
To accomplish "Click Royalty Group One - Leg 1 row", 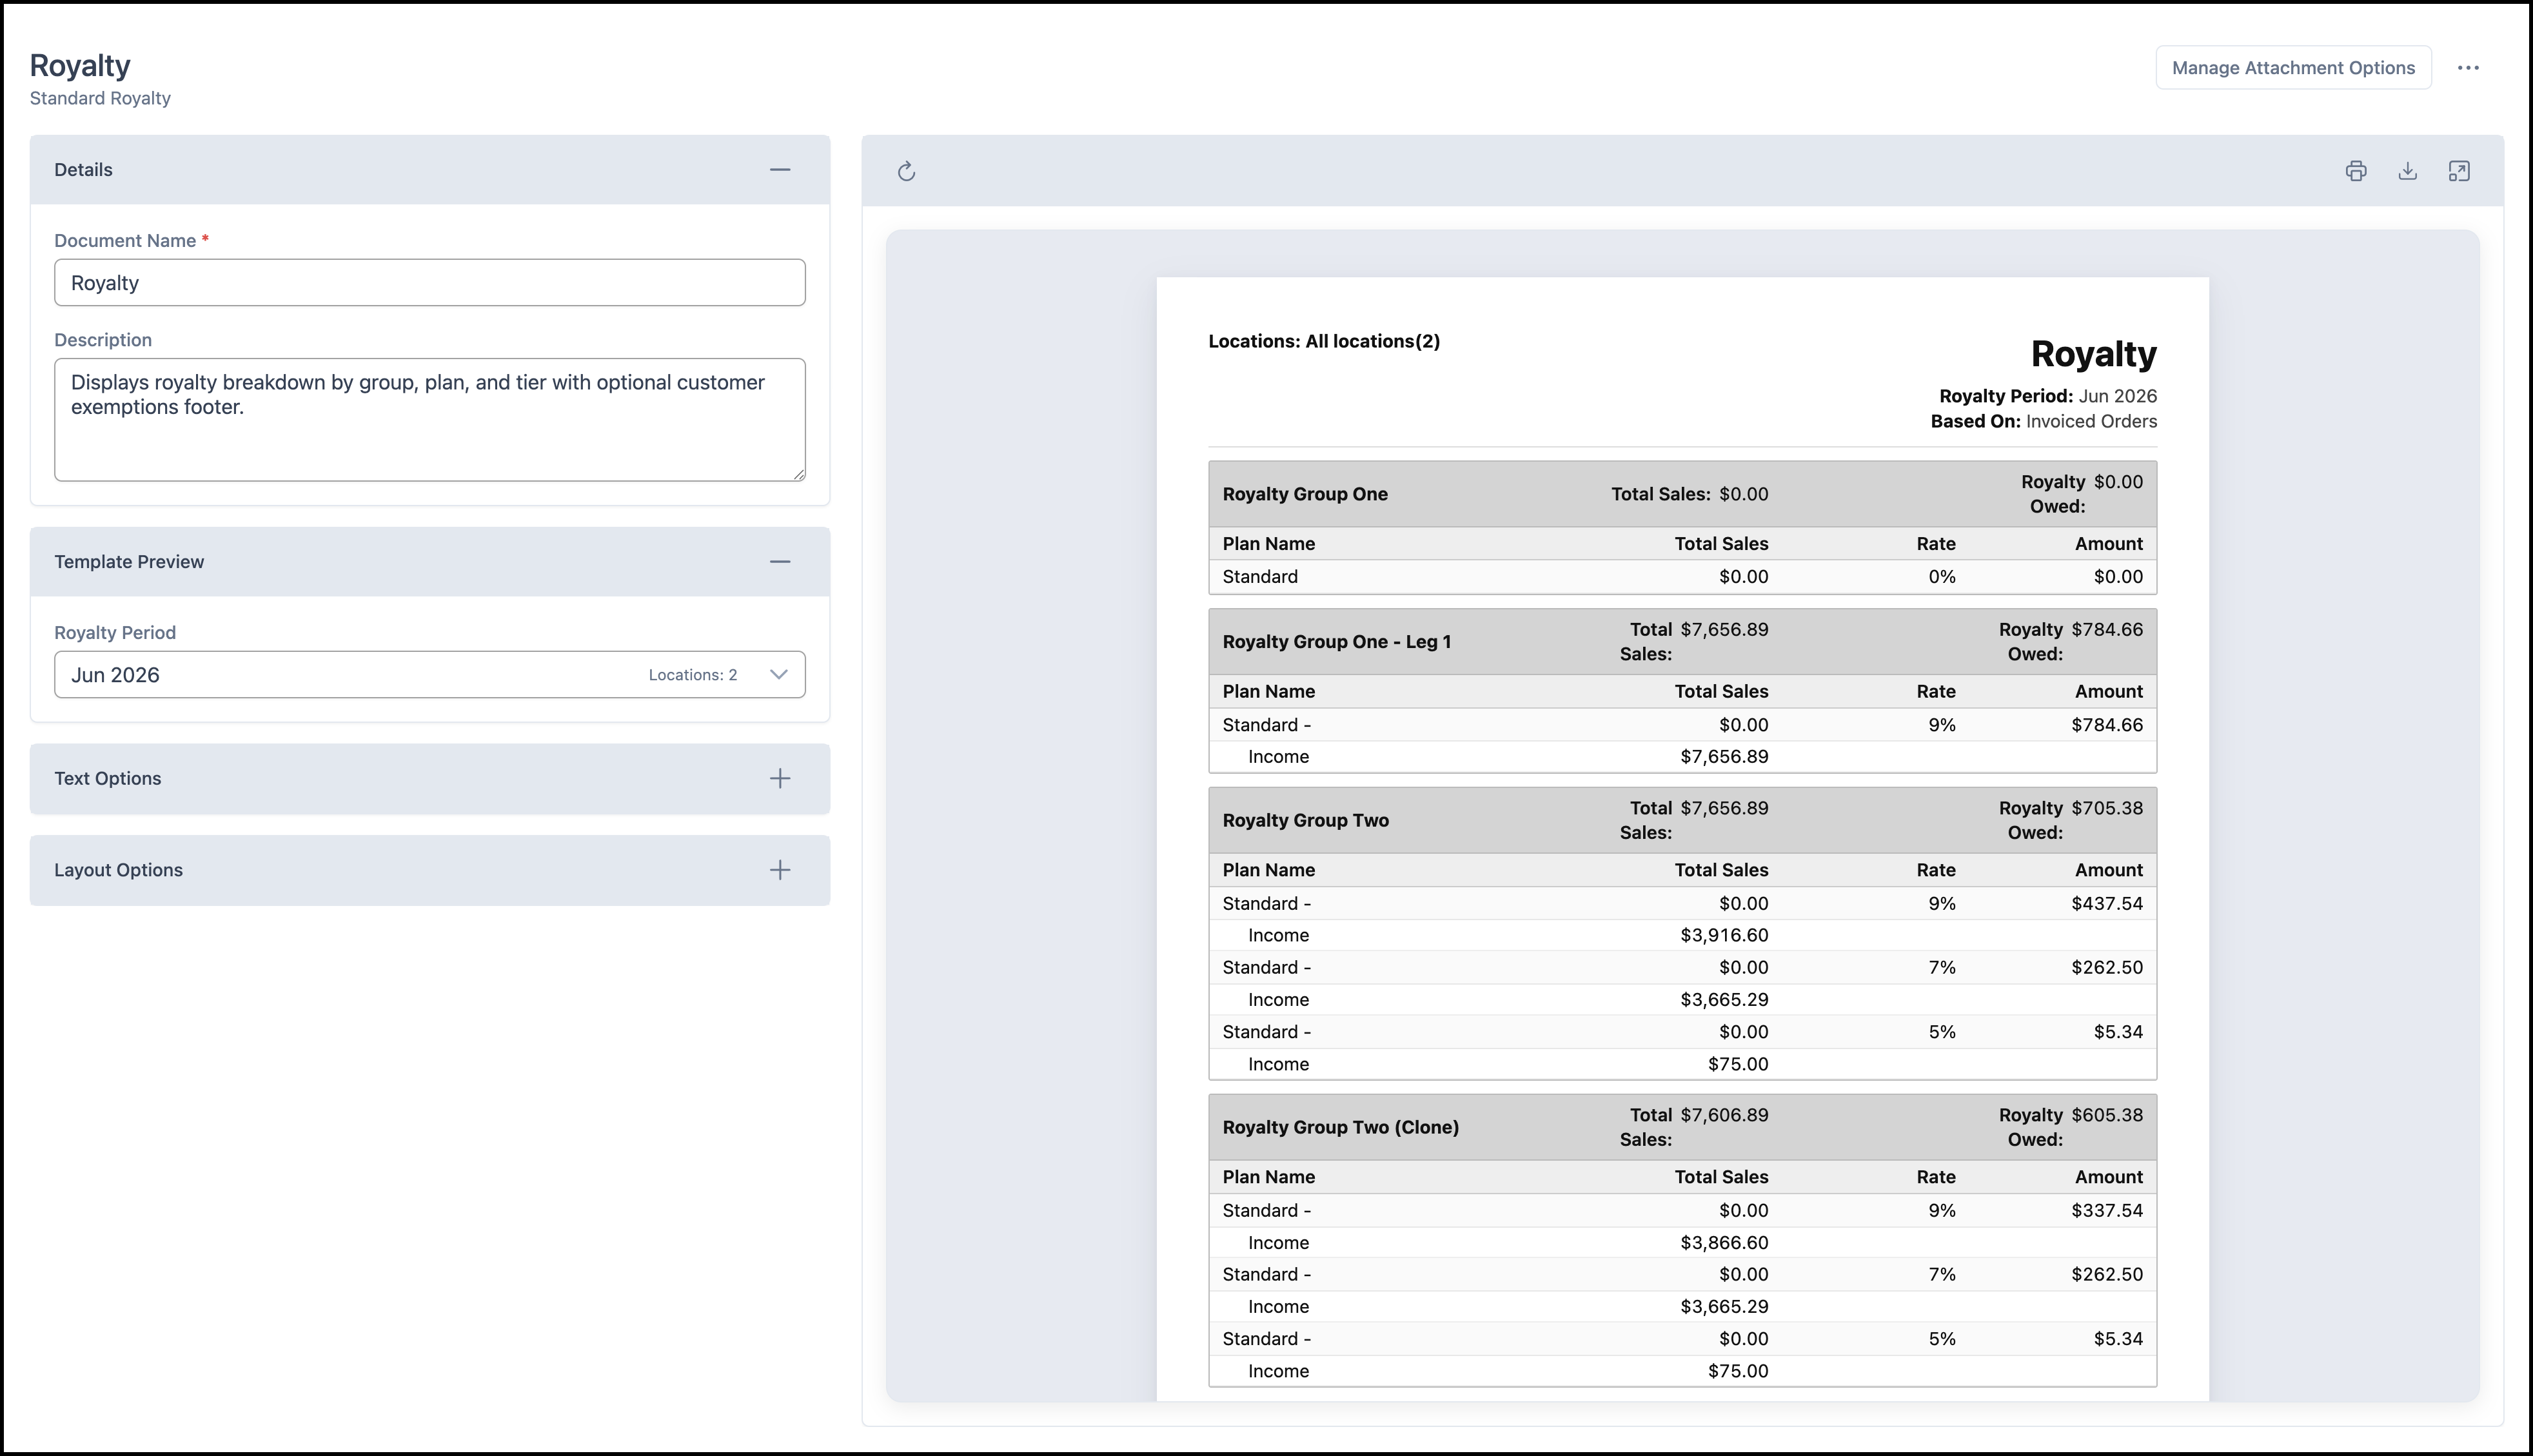I will pos(1682,641).
